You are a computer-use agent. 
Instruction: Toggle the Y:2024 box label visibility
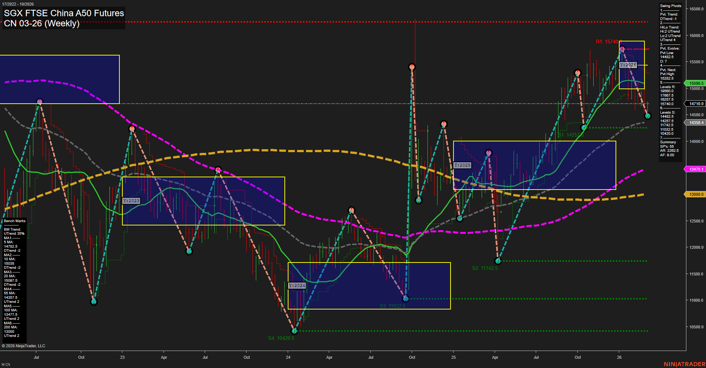[x=297, y=285]
